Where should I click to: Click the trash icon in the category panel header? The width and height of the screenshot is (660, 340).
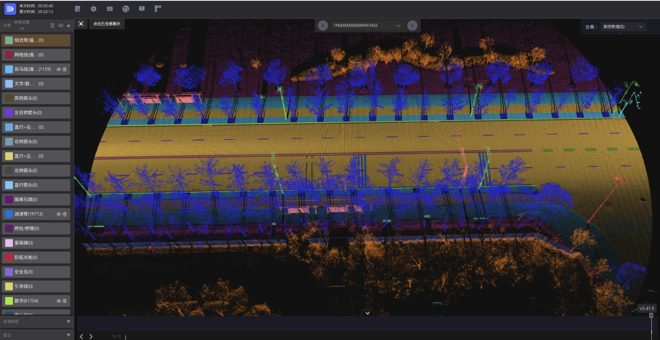tap(53, 26)
